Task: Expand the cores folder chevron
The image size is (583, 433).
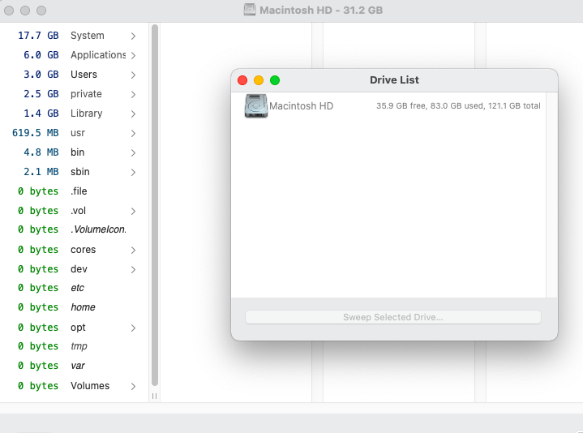Action: point(133,250)
